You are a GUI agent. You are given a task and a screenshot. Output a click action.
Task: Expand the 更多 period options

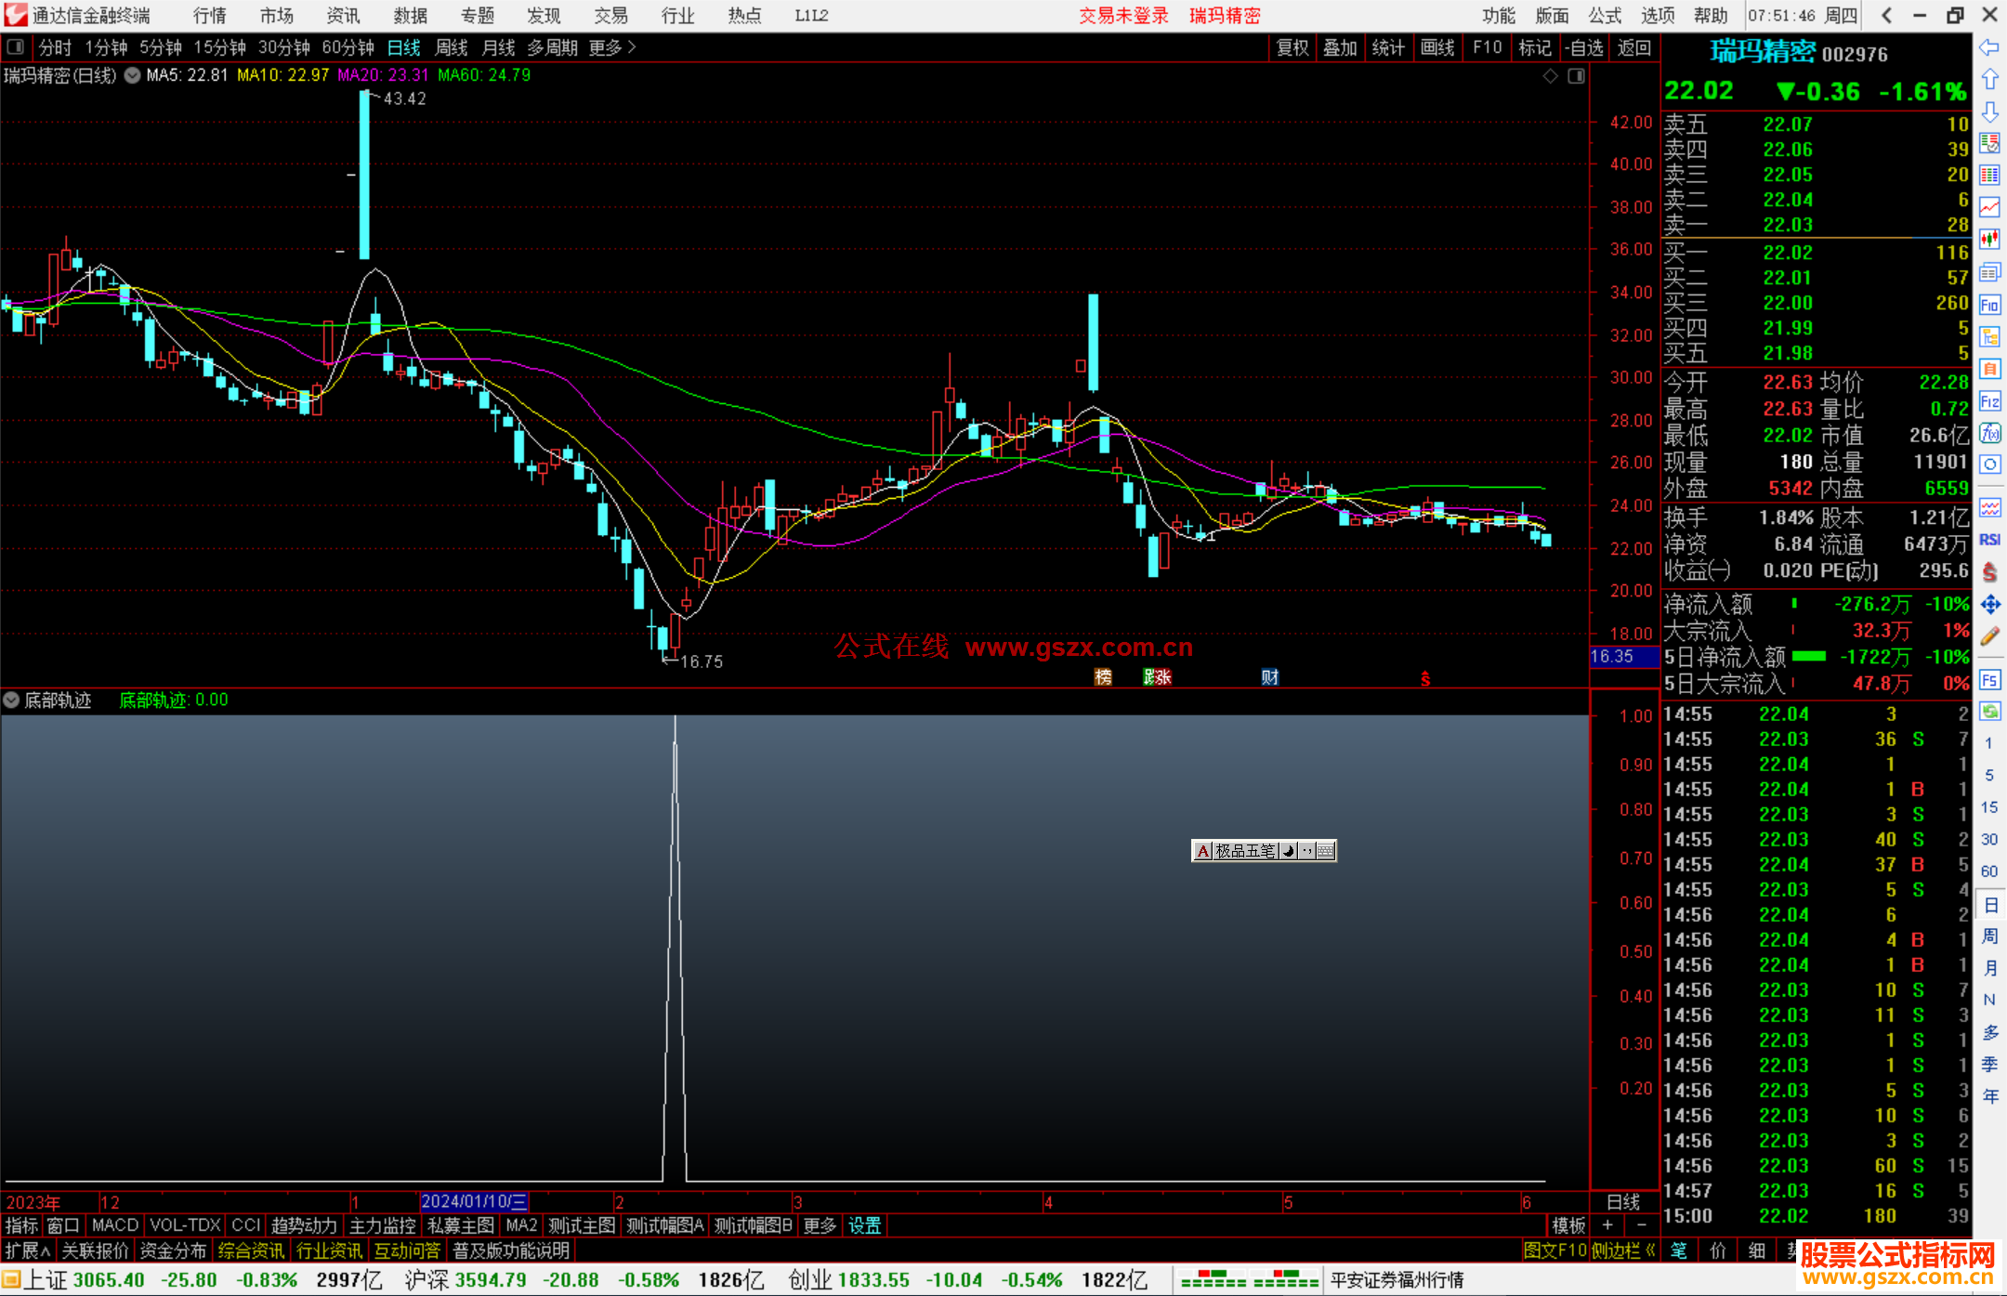point(611,47)
